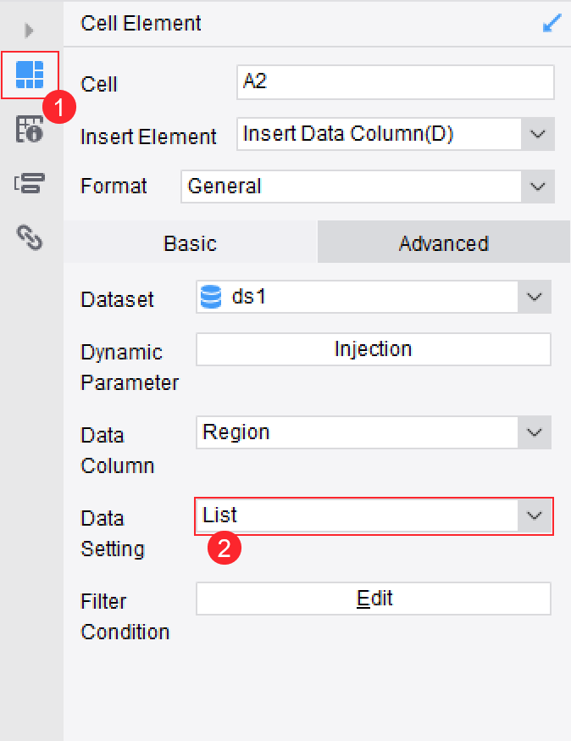Image resolution: width=571 pixels, height=741 pixels.
Task: Open the Hyperlink sidebar icon
Action: click(x=30, y=237)
